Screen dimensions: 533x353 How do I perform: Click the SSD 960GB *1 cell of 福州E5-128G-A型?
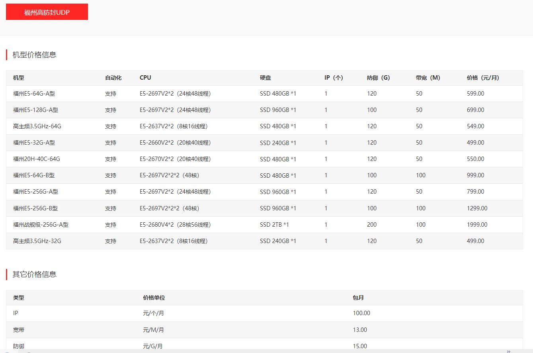point(278,110)
